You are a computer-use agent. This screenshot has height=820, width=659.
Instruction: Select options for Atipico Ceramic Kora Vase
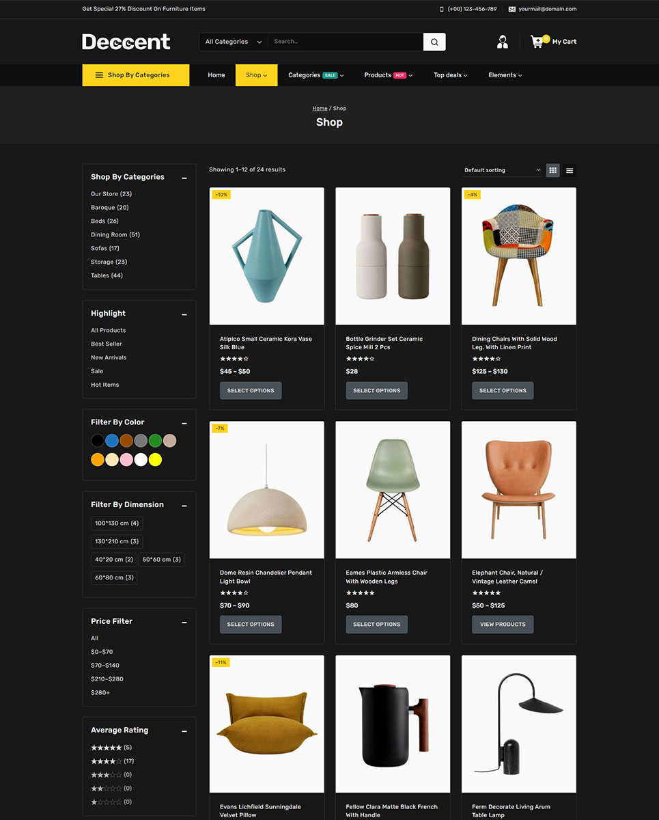pos(251,391)
